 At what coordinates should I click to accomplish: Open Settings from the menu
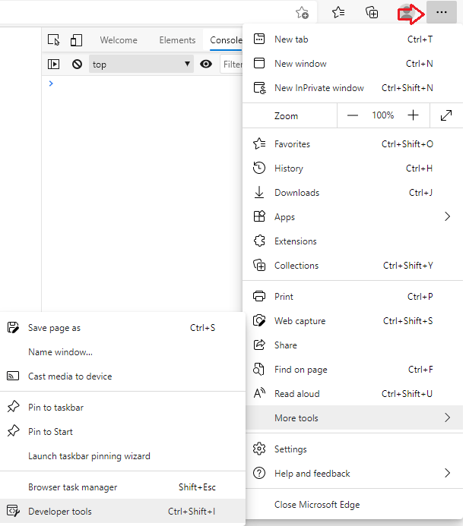[x=353, y=449]
